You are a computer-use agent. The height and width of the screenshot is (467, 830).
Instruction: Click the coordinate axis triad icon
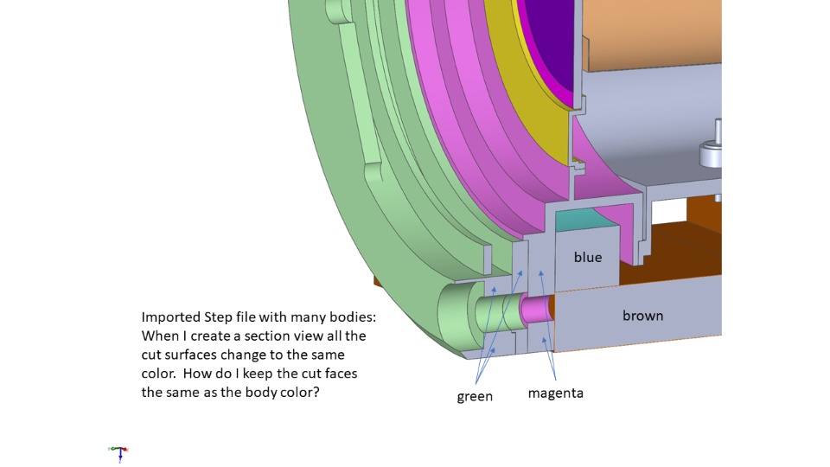click(119, 454)
